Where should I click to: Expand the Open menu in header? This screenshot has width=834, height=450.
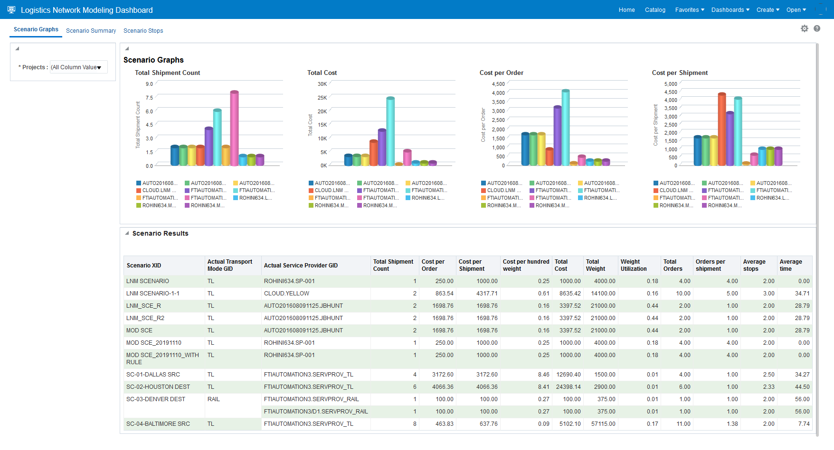(796, 10)
